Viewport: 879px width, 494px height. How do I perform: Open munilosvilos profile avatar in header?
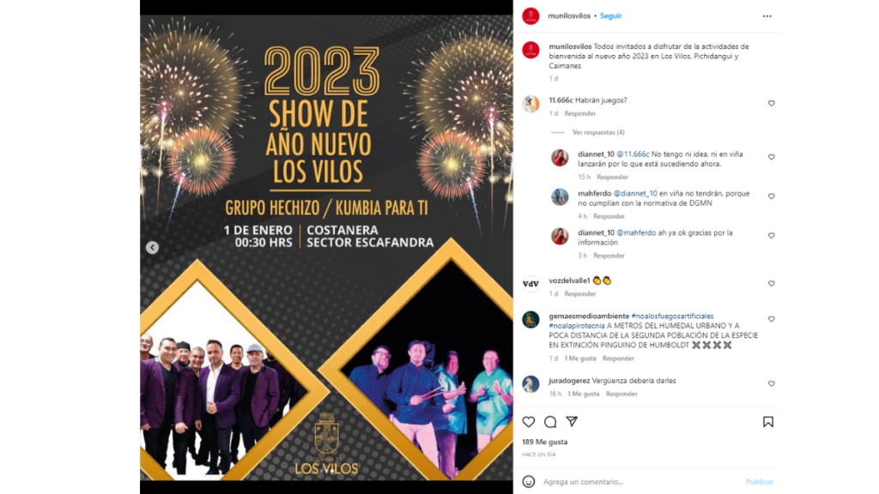click(530, 16)
